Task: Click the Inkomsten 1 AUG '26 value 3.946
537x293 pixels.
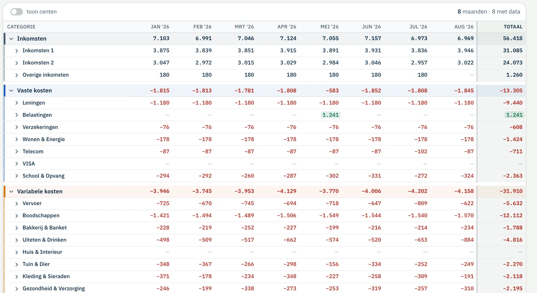Action: click(466, 51)
